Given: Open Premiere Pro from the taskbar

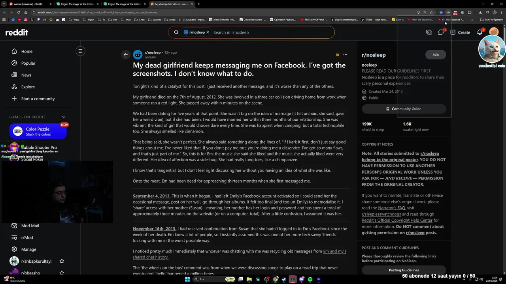Looking at the screenshot, I should tap(319, 279).
